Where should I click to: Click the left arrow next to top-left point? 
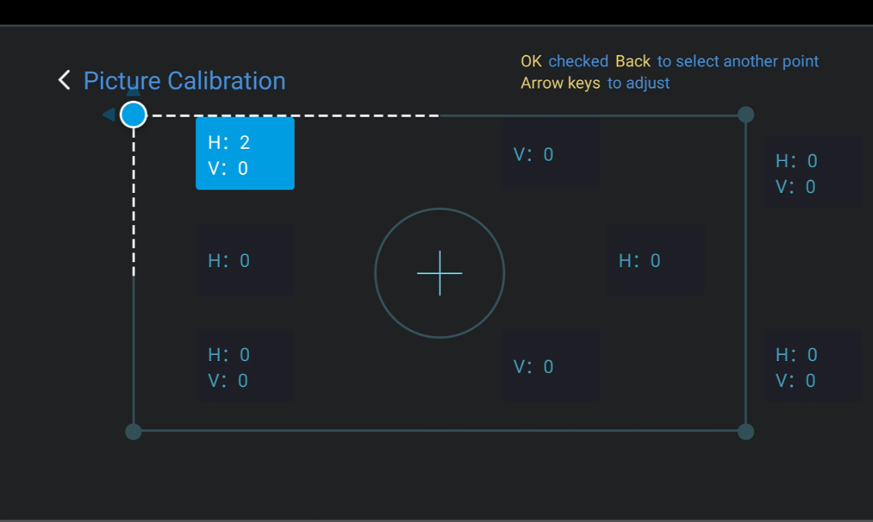click(x=109, y=115)
